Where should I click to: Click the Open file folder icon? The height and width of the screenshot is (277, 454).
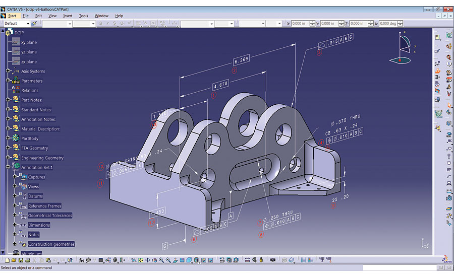coord(14,260)
